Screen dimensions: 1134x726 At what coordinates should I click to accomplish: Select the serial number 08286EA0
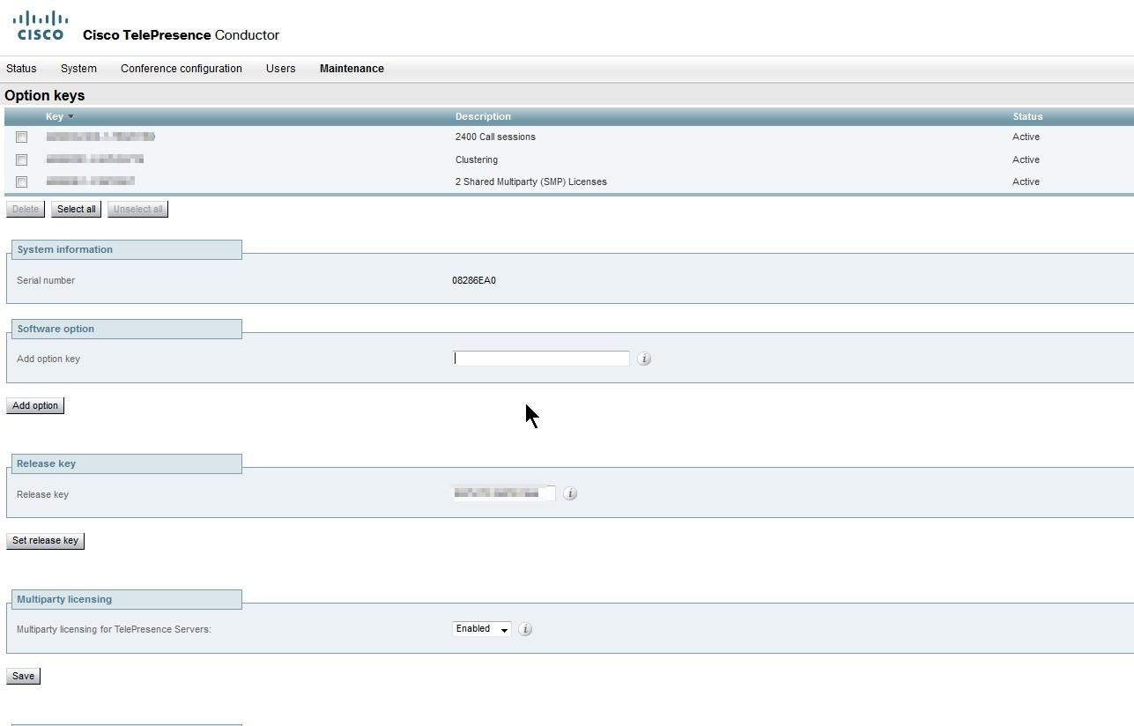(474, 280)
